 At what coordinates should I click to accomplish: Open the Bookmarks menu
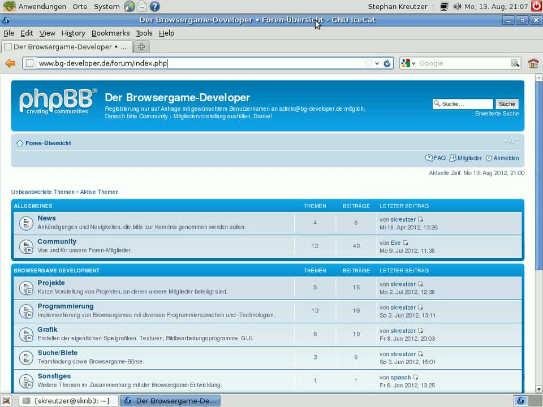tap(110, 33)
